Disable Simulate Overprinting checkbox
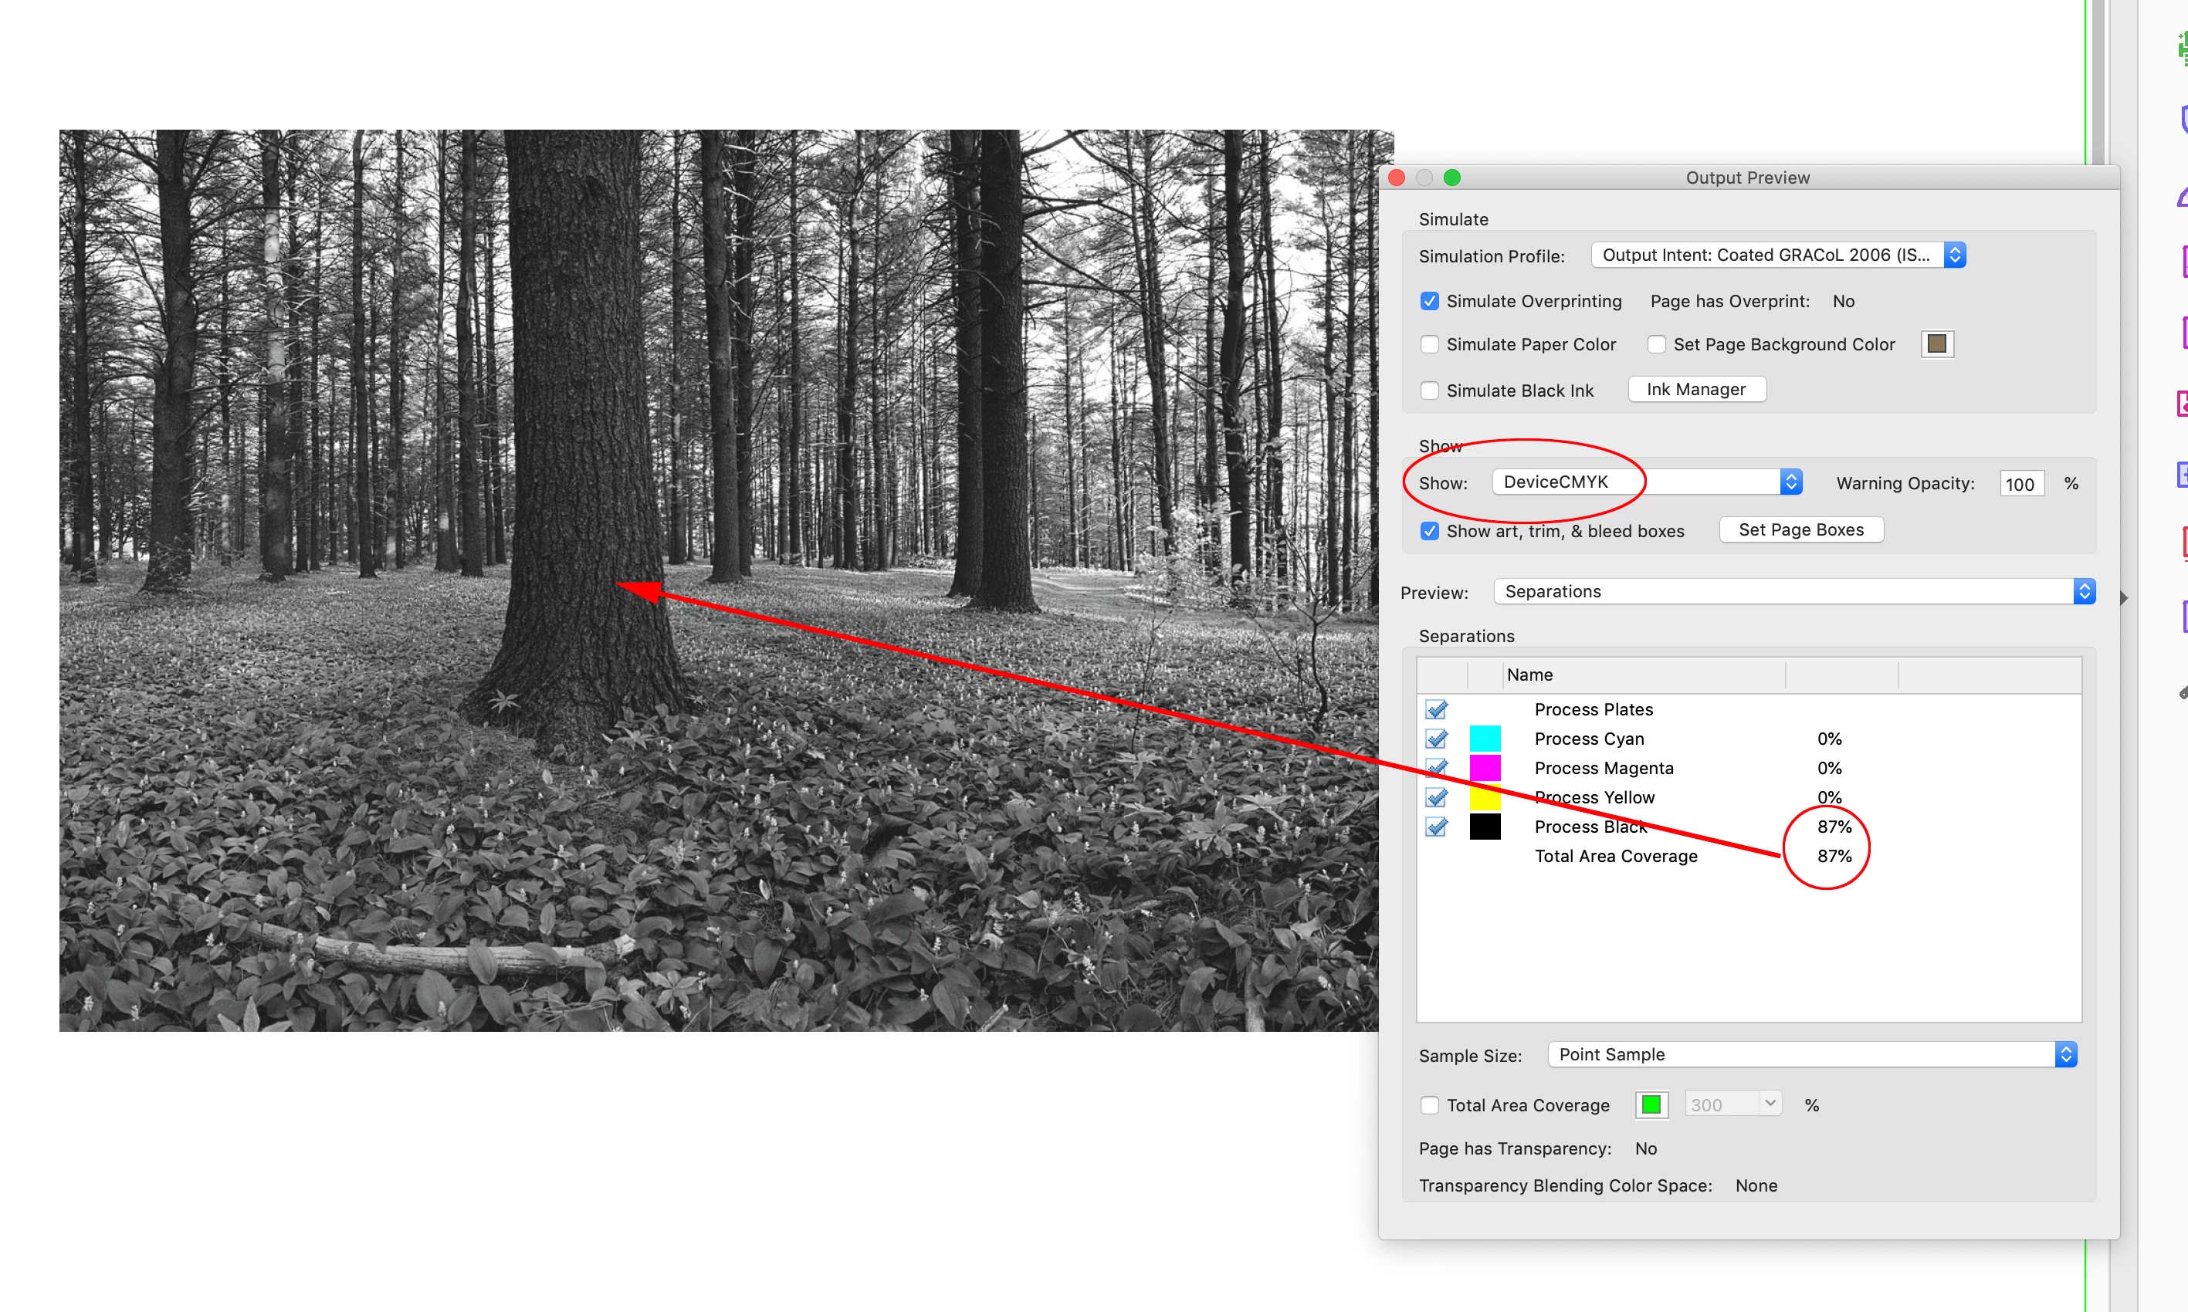The image size is (2188, 1312). (1429, 302)
